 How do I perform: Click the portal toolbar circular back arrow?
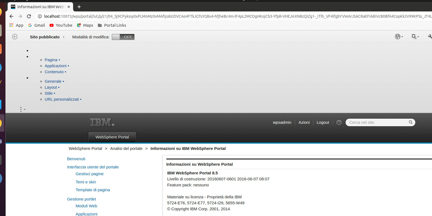(x=15, y=37)
